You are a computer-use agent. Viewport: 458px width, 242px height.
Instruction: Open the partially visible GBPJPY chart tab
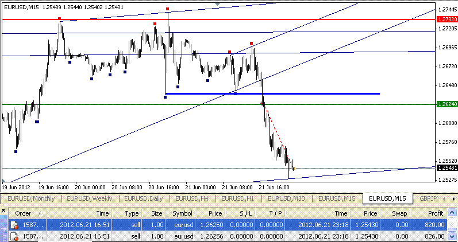point(429,198)
